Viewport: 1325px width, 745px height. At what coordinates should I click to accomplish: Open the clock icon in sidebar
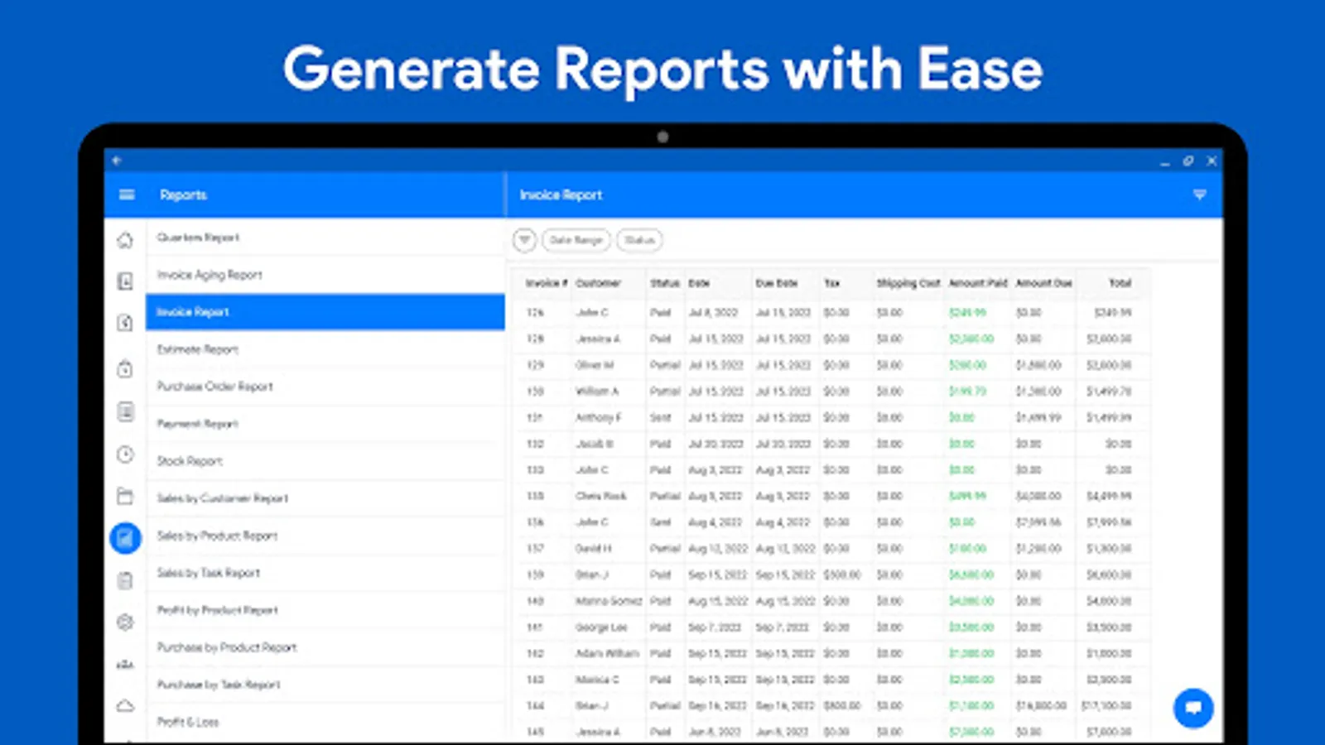(x=125, y=454)
